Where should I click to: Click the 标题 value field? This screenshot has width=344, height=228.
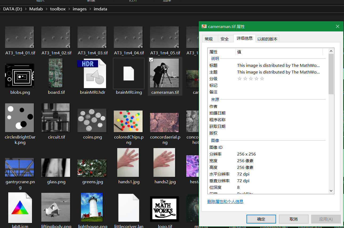click(278, 65)
